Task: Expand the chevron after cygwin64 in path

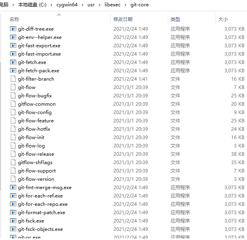Action: tap(83, 5)
